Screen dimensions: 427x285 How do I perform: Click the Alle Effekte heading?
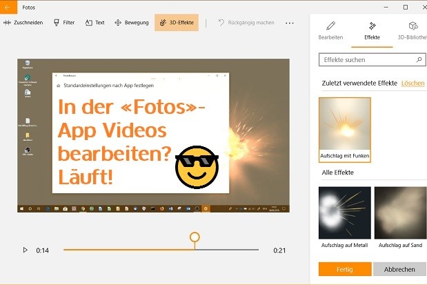pos(338,173)
